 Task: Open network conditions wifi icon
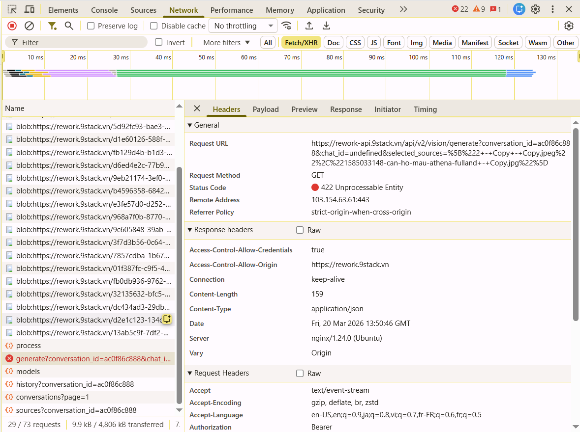[x=286, y=26]
